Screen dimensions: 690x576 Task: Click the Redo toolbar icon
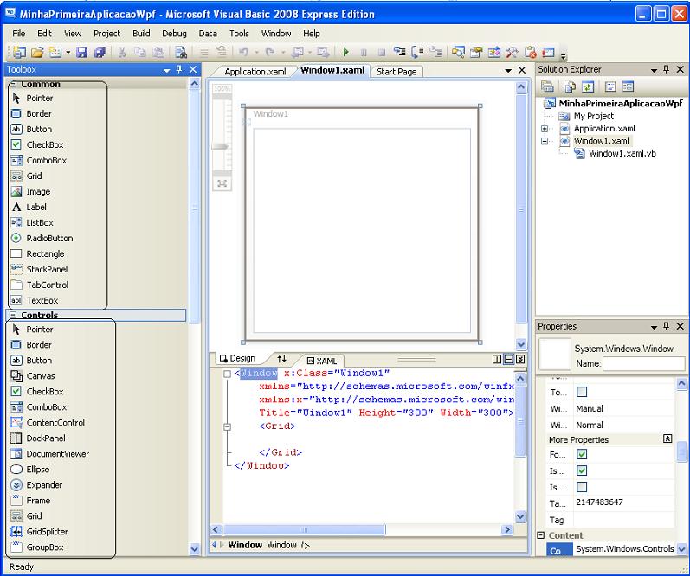270,52
